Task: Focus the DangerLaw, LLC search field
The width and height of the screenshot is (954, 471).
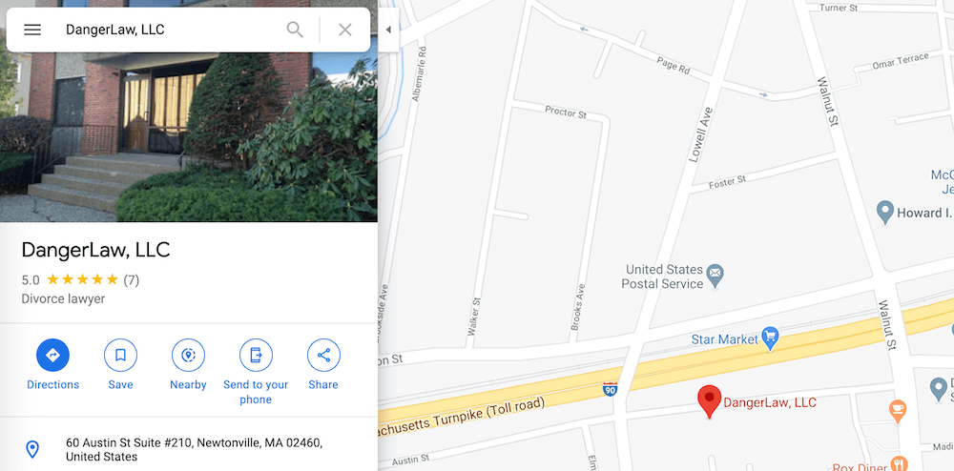Action: pos(171,30)
